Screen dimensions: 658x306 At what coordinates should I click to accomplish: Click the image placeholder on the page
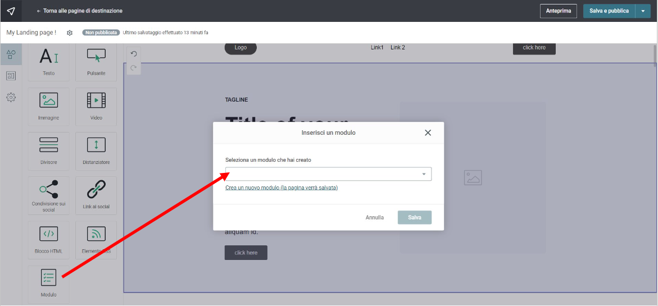[x=473, y=178]
